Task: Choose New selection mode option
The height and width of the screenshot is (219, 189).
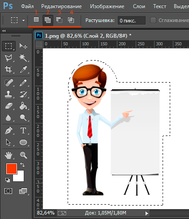Action: click(x=36, y=19)
